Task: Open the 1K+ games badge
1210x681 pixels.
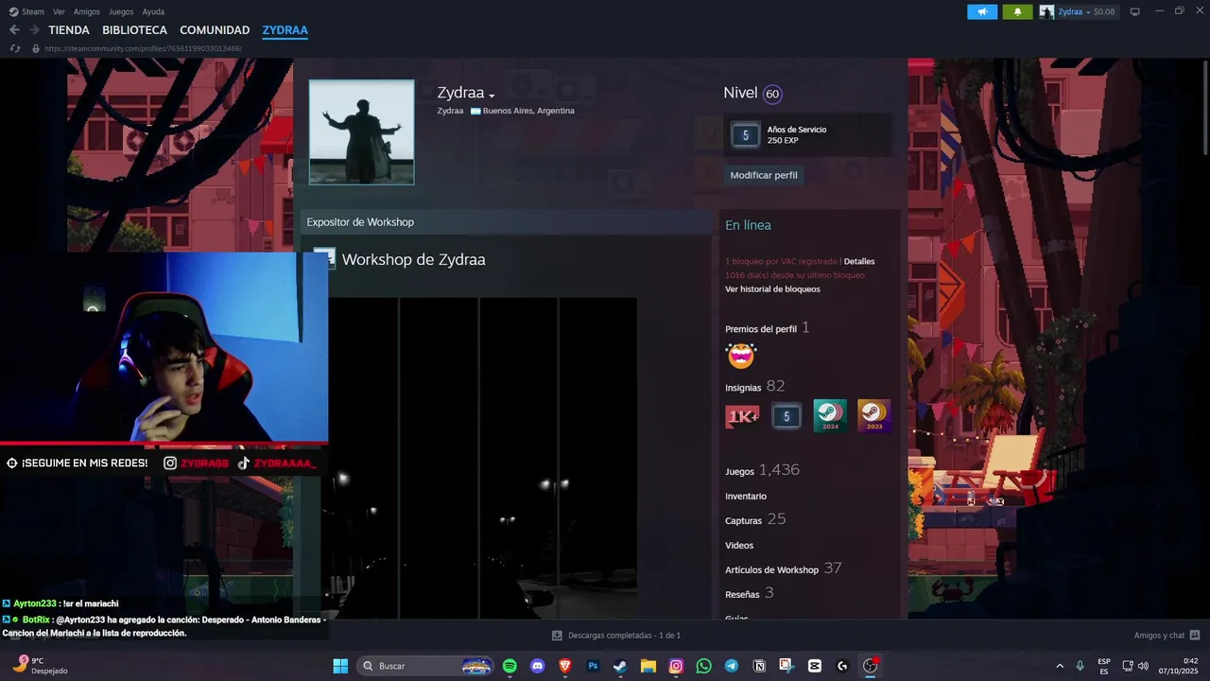Action: [x=742, y=416]
